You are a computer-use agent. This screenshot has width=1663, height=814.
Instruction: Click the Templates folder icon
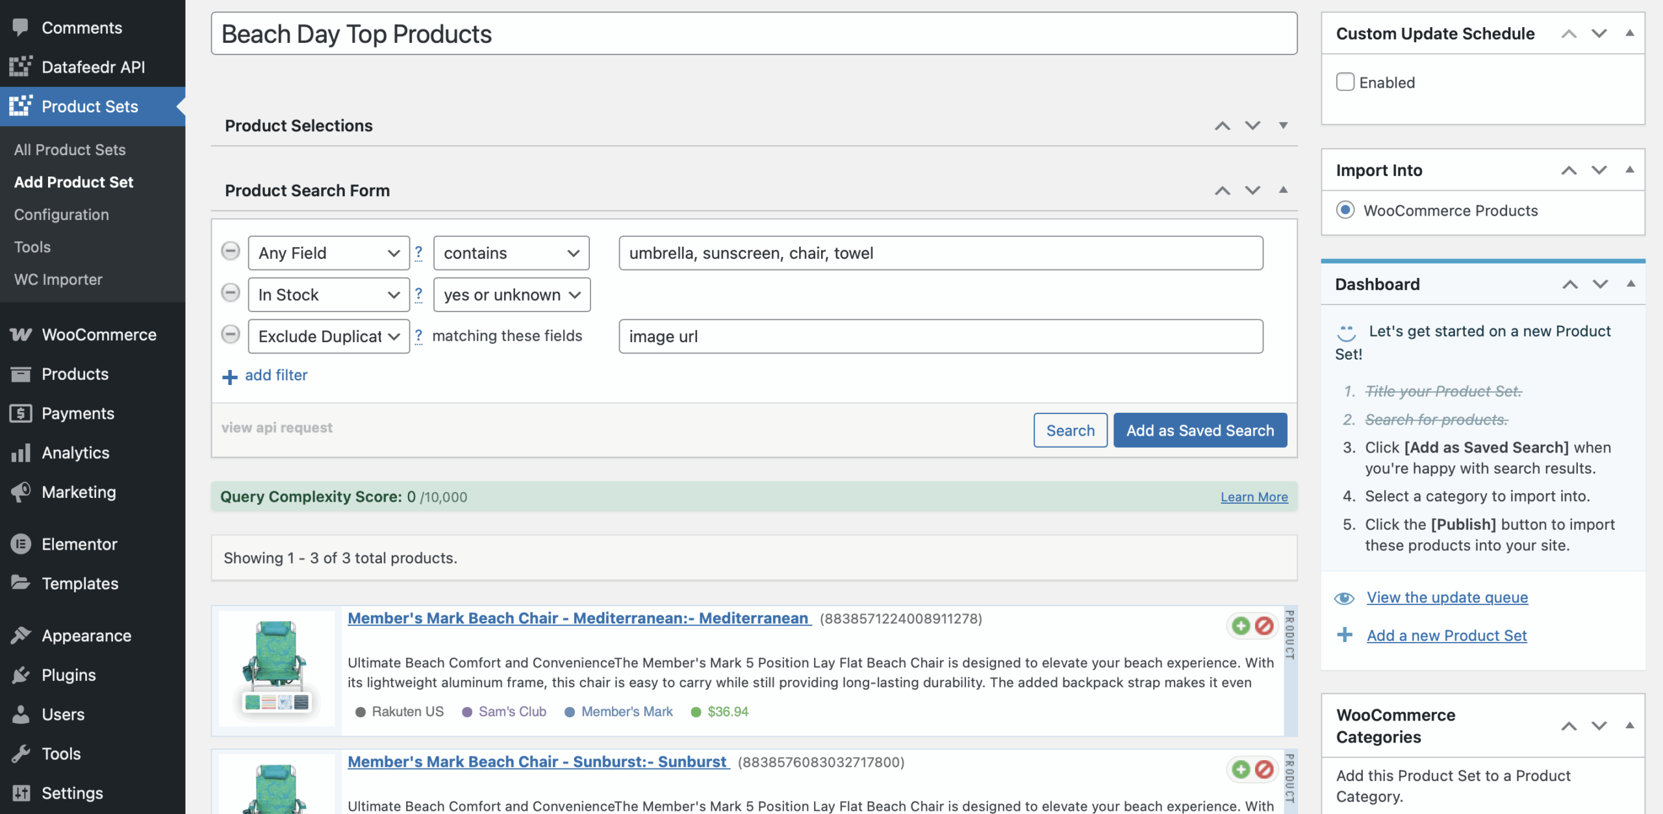(x=21, y=583)
